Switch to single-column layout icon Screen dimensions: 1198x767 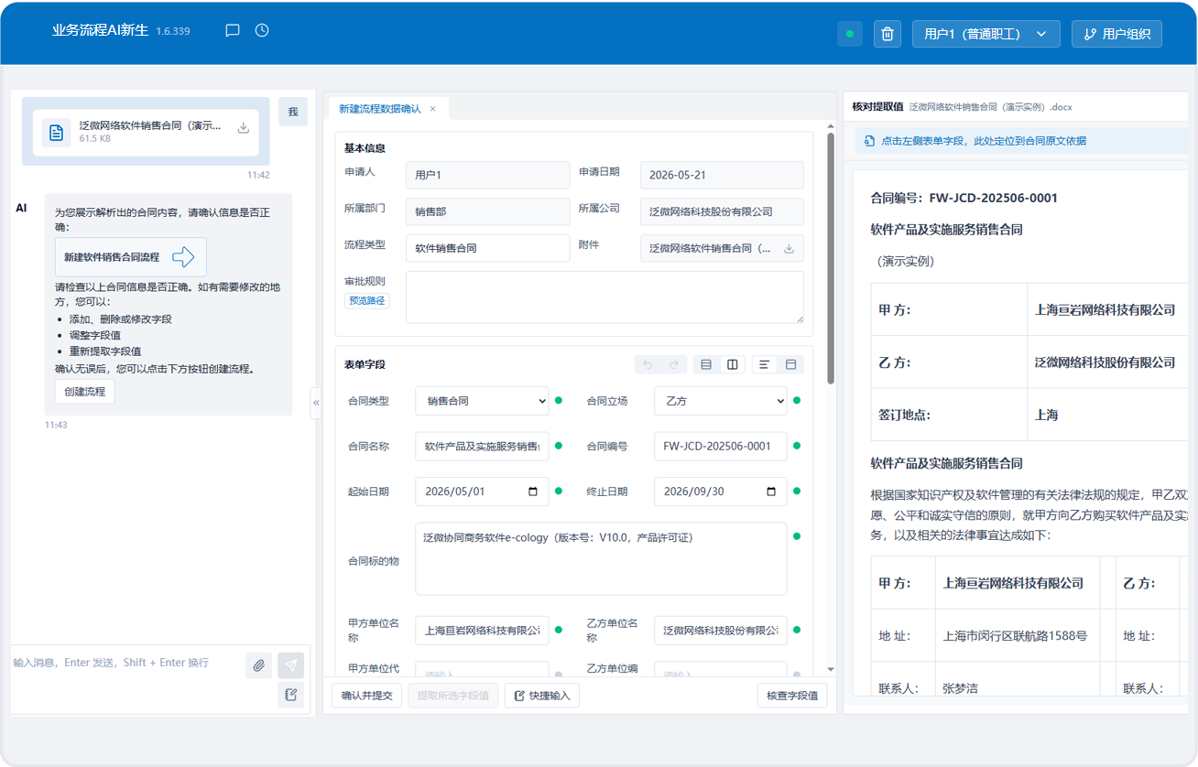click(706, 364)
